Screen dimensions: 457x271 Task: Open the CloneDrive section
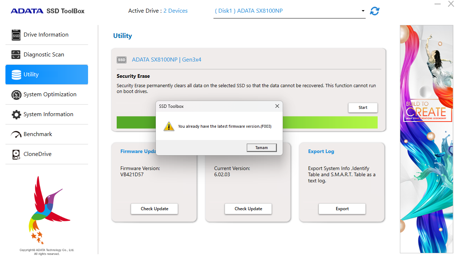coord(47,154)
